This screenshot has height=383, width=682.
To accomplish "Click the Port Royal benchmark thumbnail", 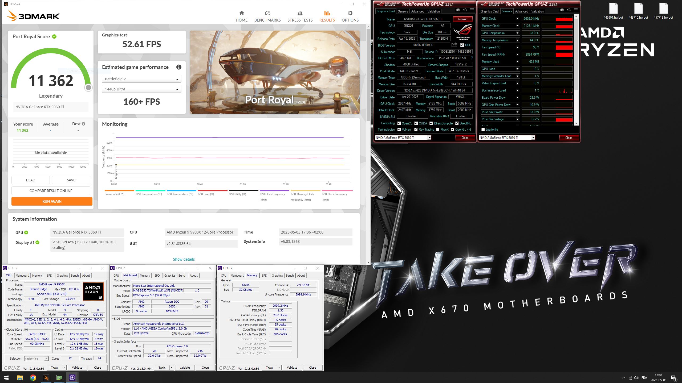I will (x=275, y=72).
